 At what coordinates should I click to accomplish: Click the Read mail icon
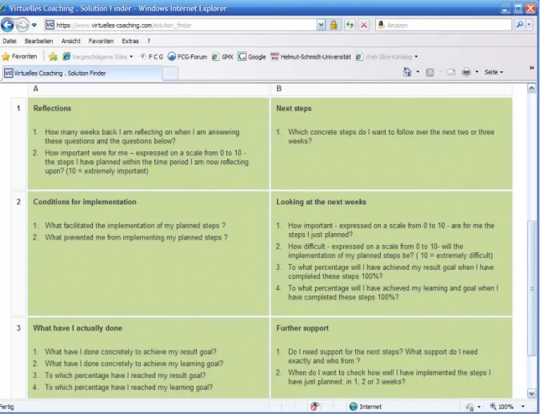[x=451, y=72]
